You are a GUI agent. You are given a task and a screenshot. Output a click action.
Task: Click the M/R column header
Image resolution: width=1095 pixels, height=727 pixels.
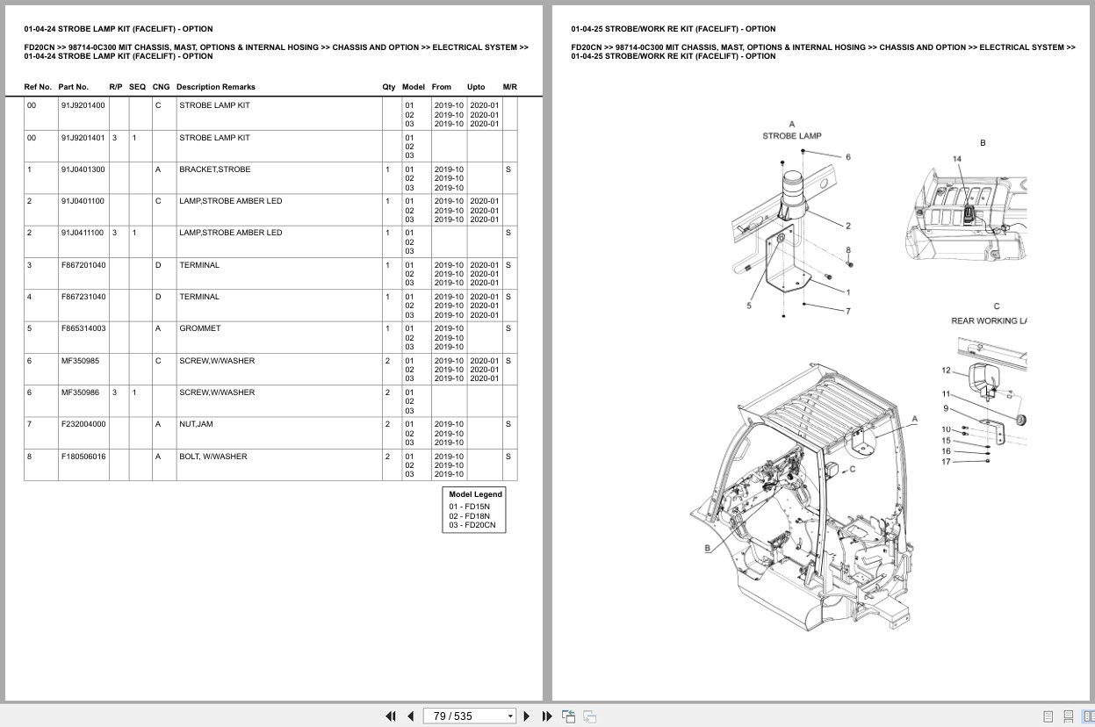click(x=510, y=87)
